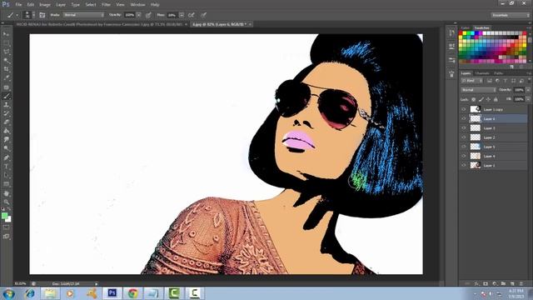The image size is (533, 300).
Task: Open the Filter menu
Action: click(x=106, y=5)
